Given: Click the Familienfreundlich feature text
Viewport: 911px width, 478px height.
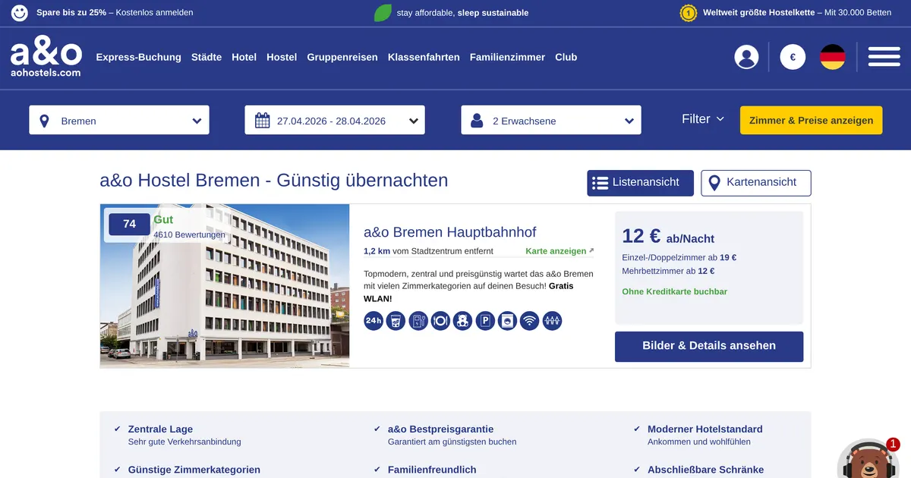Looking at the screenshot, I should (432, 470).
